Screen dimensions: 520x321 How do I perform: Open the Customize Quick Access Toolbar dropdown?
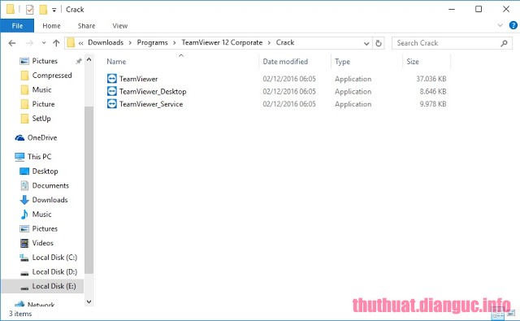point(54,10)
